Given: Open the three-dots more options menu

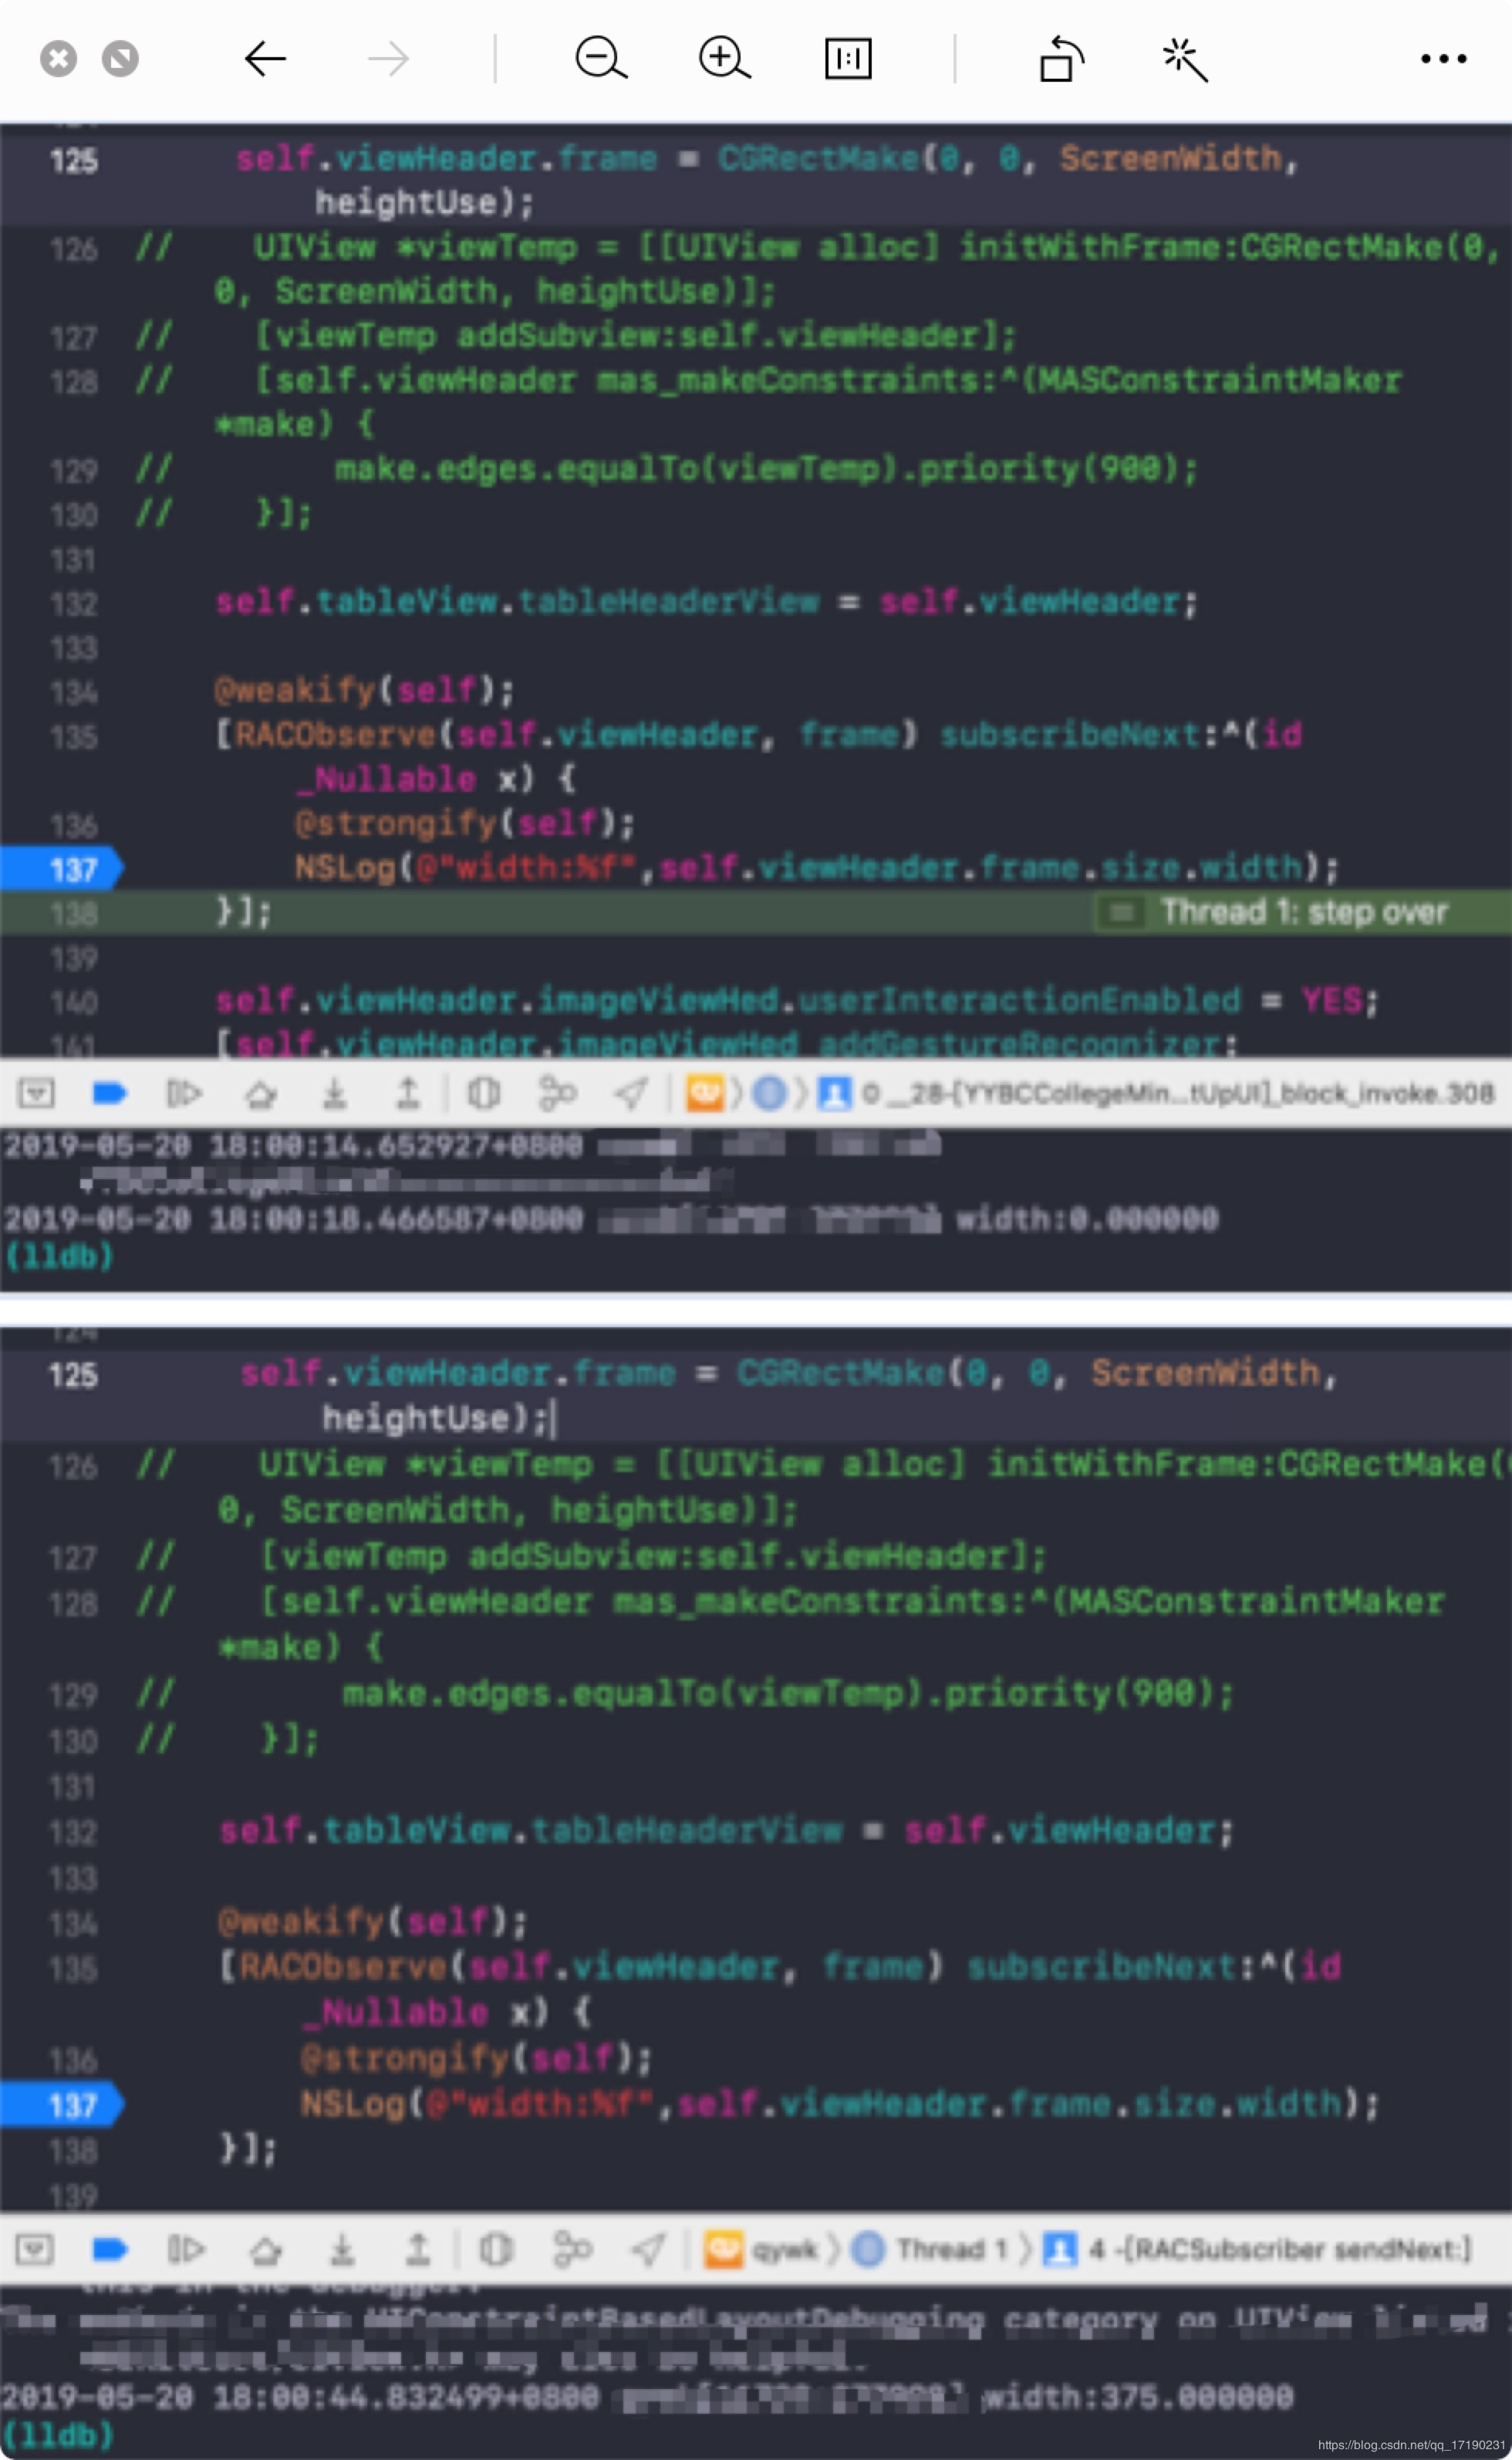Looking at the screenshot, I should [1443, 59].
